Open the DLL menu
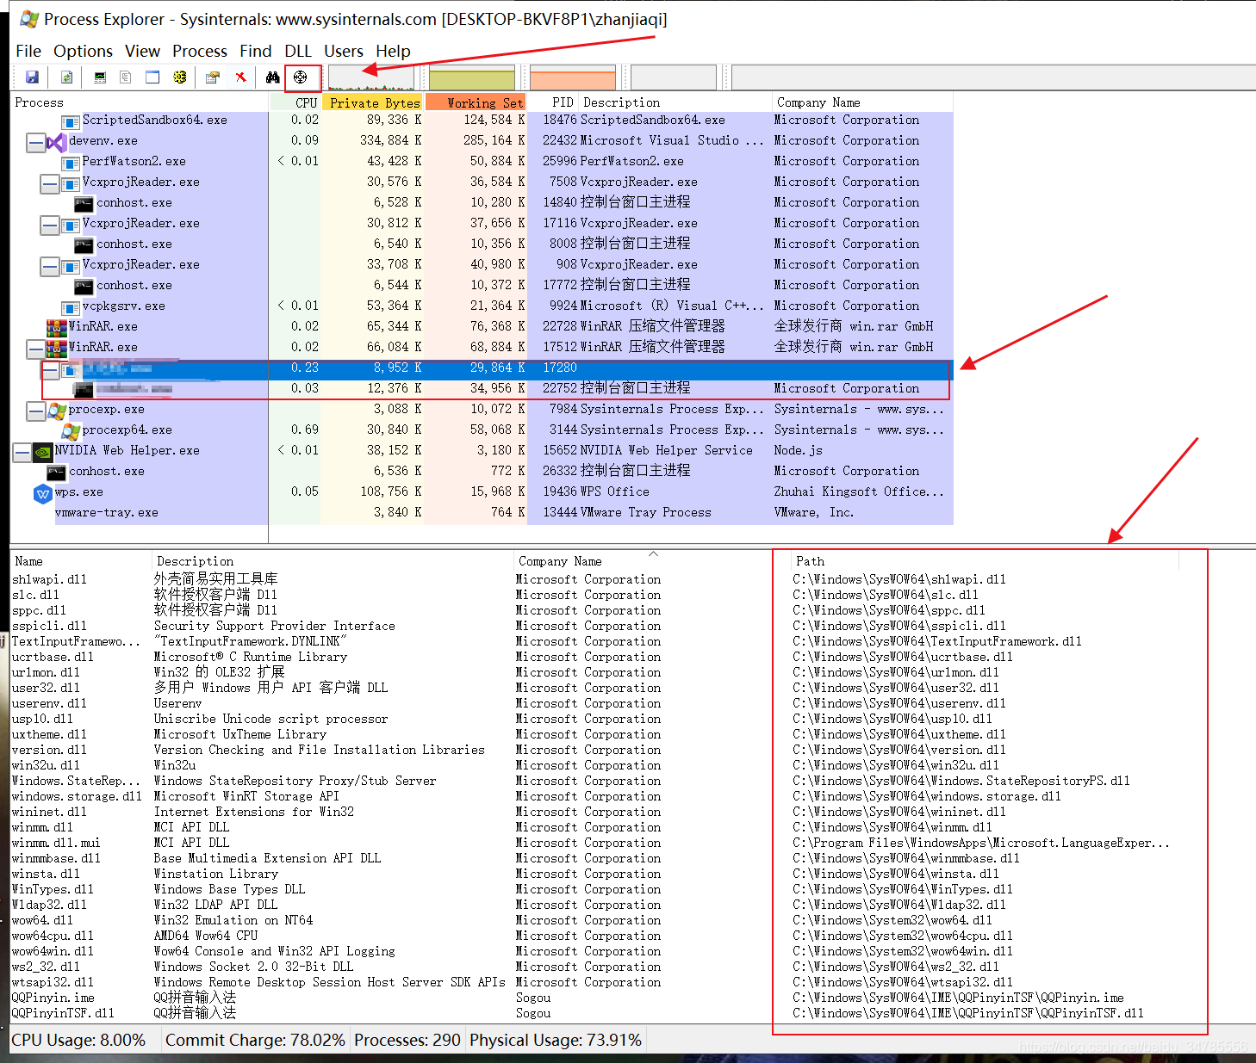The height and width of the screenshot is (1063, 1256). click(298, 51)
